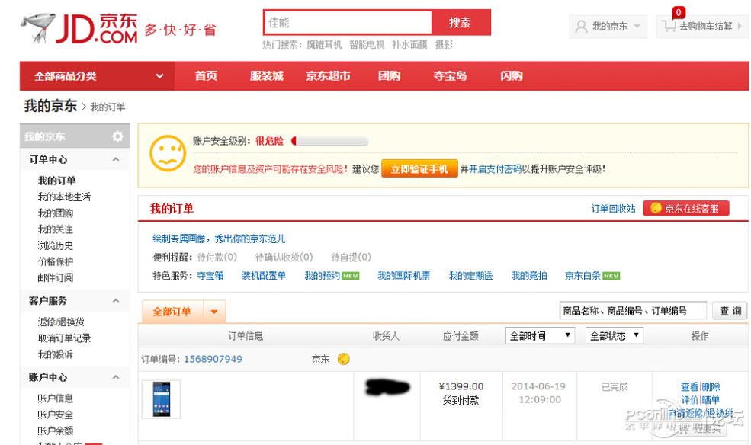The image size is (751, 445).
Task: Open 我的投诉 in the sidebar
Action: 56,354
